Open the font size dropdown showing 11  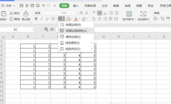coord(76,13)
